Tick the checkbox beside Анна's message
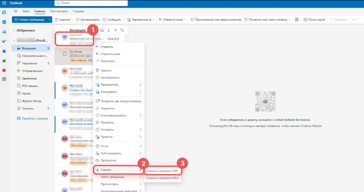The image size is (364, 192). [x=65, y=54]
